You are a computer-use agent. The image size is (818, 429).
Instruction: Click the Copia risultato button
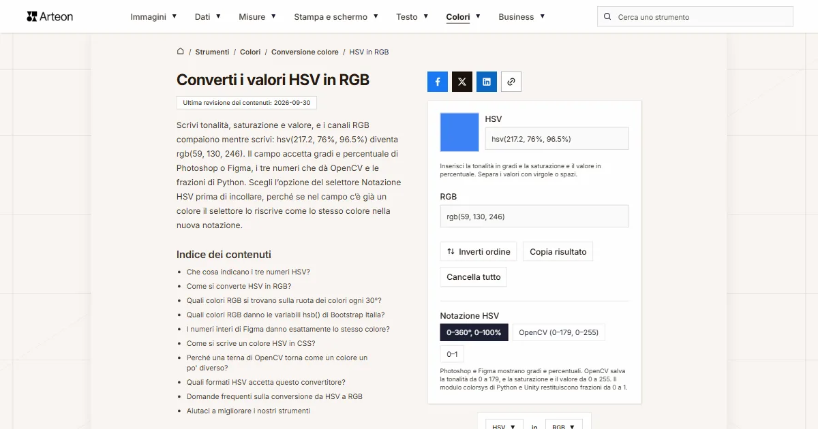click(x=558, y=251)
